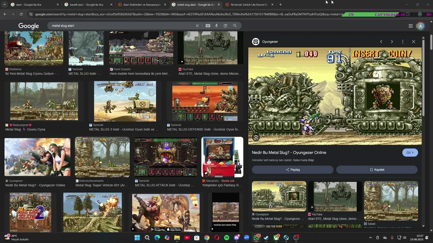Screen dimensions: 433x243
Task: Open the Metal Slug 2 logo thumbnail
Action: tap(30, 212)
